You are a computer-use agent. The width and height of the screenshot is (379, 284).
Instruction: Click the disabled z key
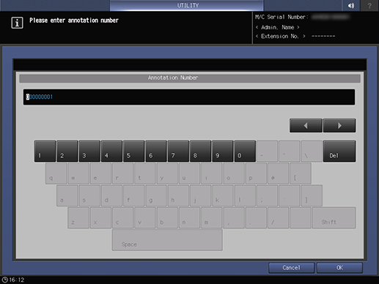pyautogui.click(x=78, y=218)
